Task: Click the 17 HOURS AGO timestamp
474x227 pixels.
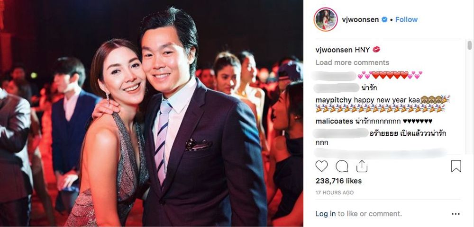Action: coord(334,192)
